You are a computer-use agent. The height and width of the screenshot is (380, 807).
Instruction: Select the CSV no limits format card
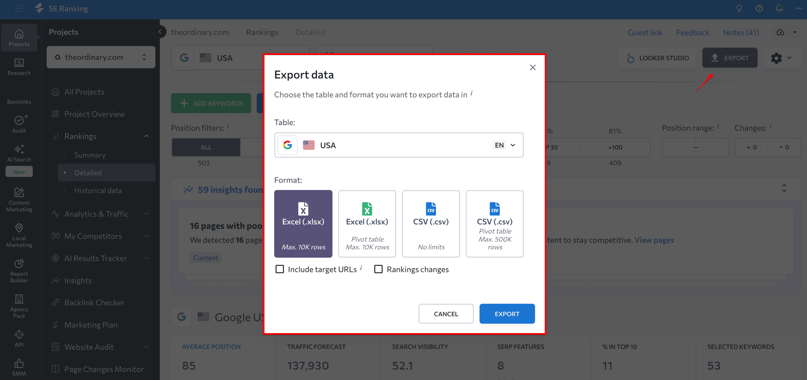(431, 224)
